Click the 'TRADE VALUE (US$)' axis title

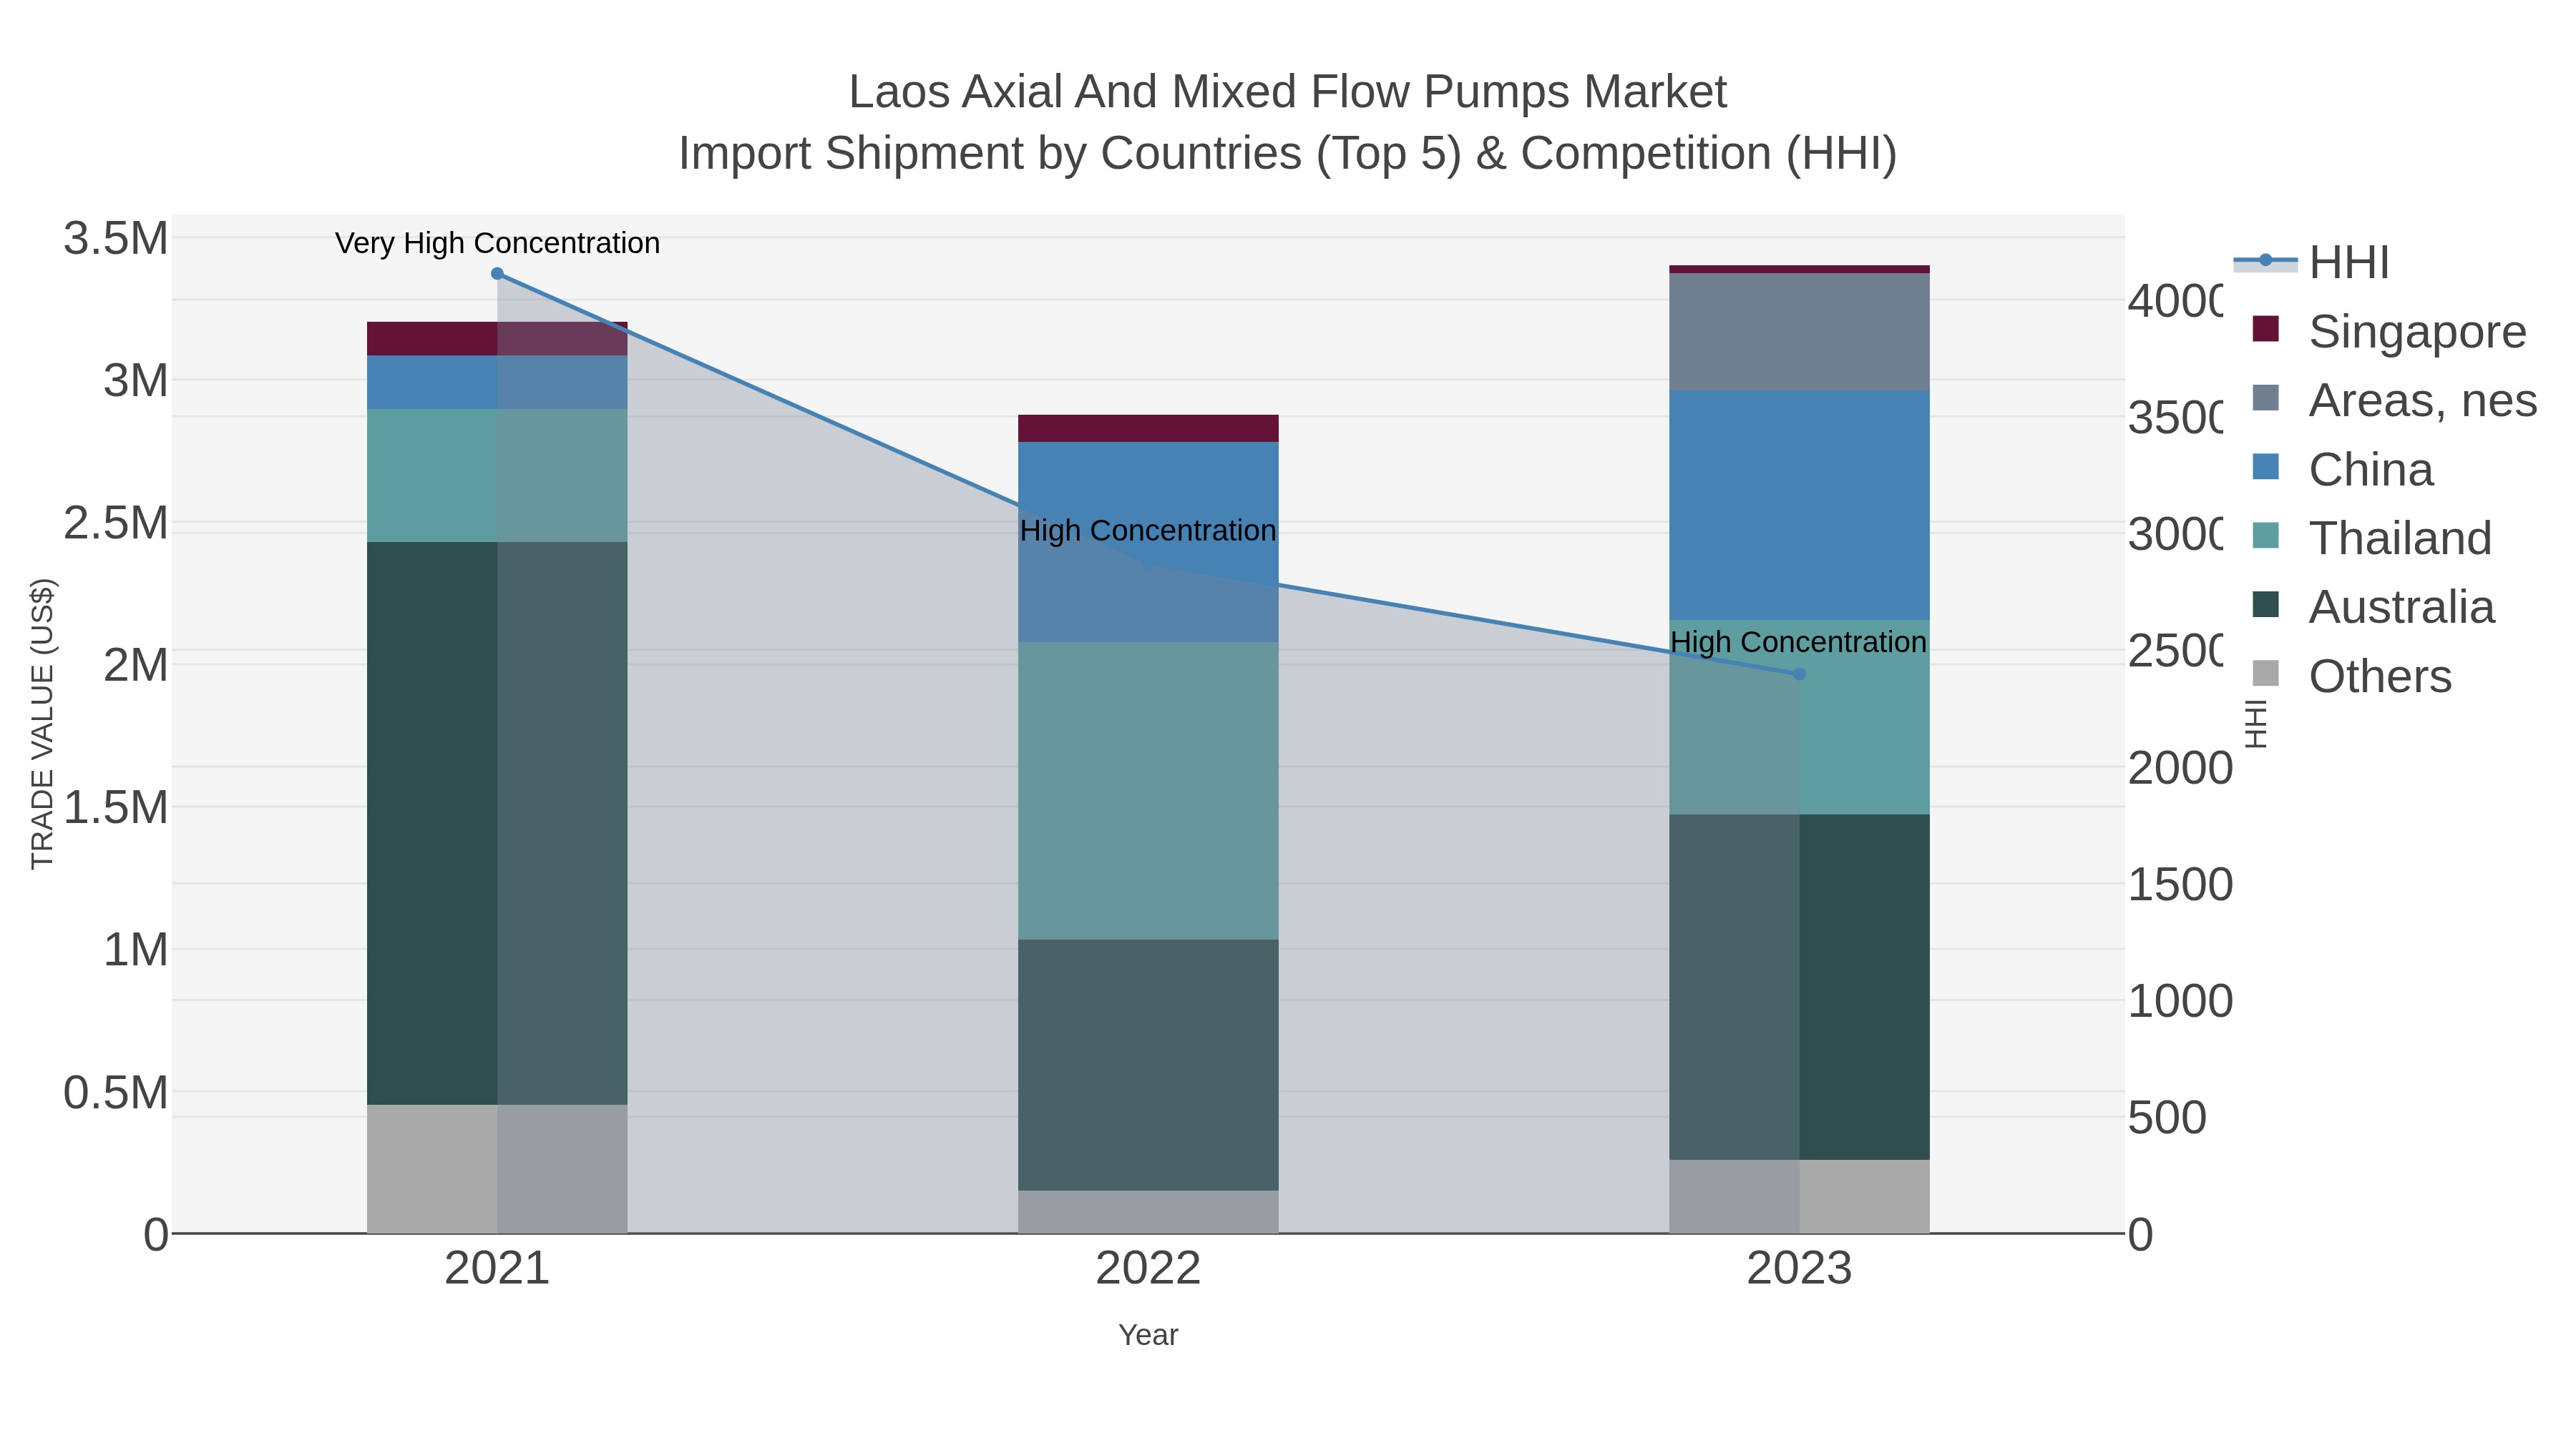[42, 724]
